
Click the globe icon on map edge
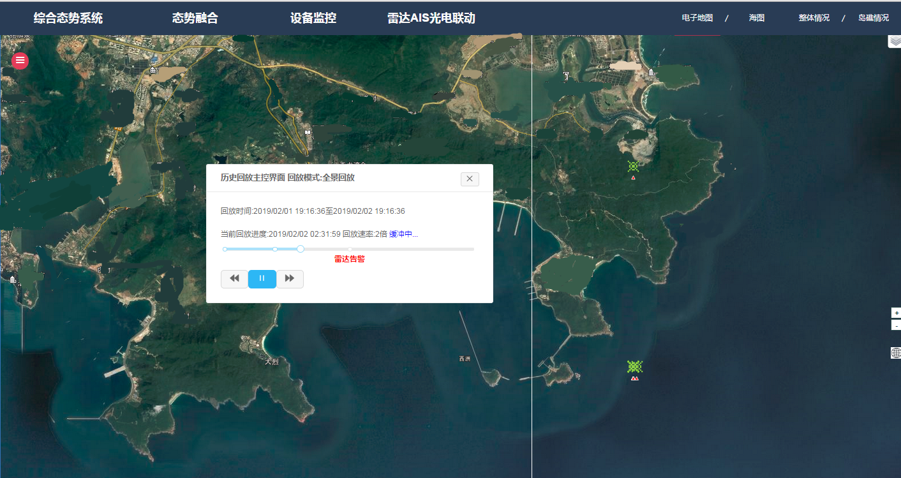point(896,353)
